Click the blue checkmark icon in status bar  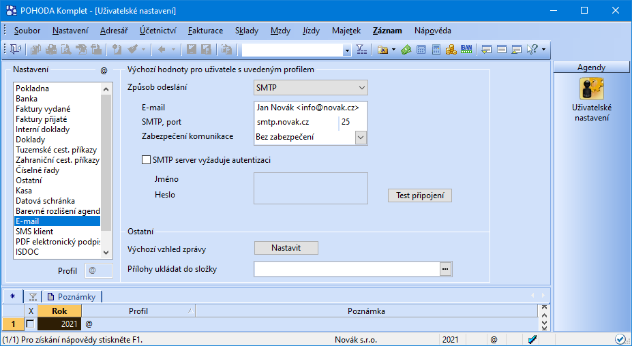click(x=532, y=340)
